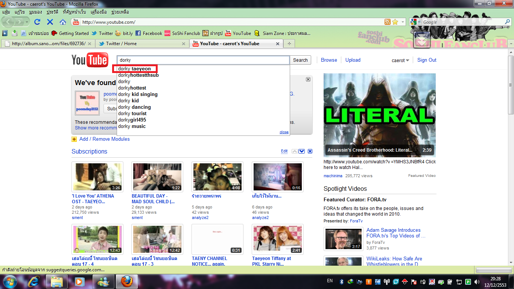Subscribe via the orange RSS feed icon
The width and height of the screenshot is (514, 289).
tap(387, 22)
